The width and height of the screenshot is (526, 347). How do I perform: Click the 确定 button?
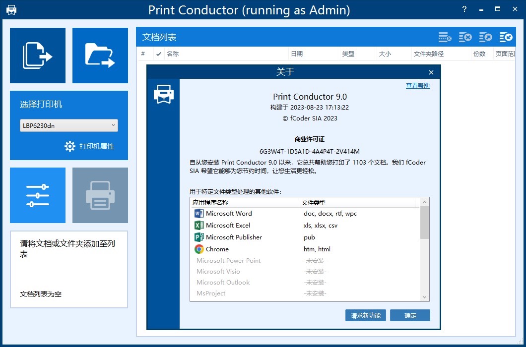(x=410, y=315)
